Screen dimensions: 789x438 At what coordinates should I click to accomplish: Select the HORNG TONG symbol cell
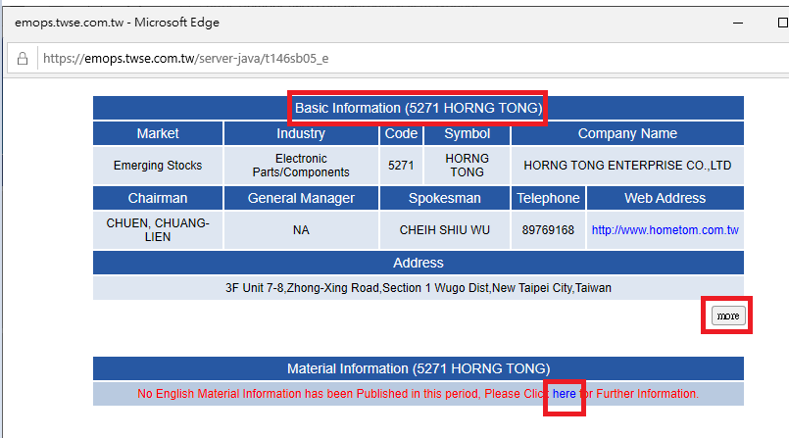[467, 166]
